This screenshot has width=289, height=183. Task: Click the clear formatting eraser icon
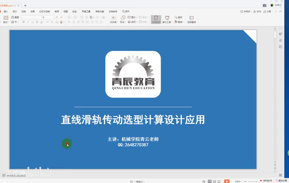click(57, 22)
